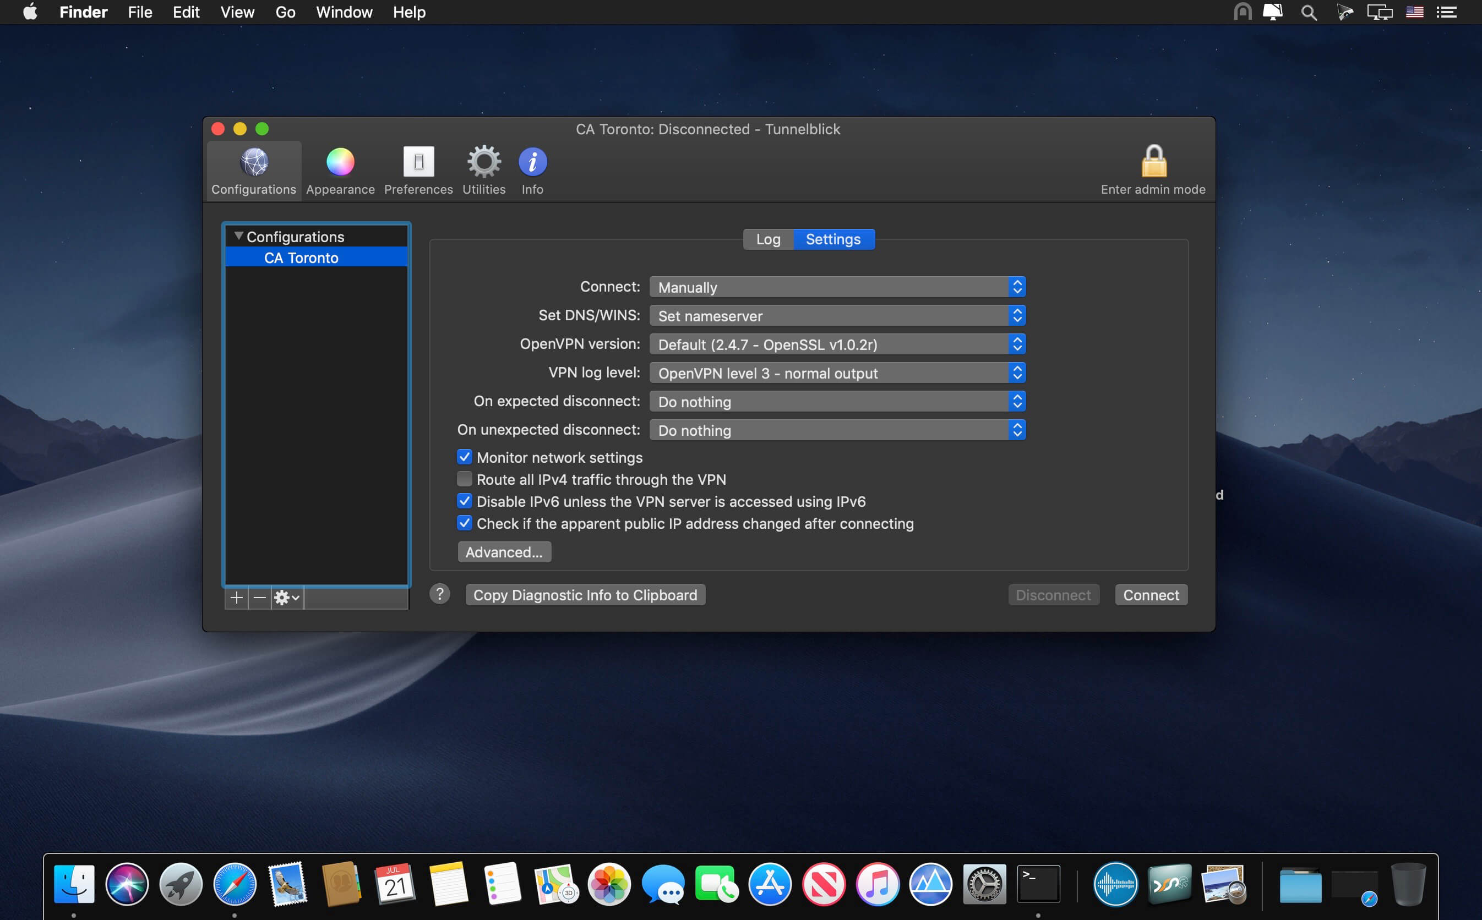Collapse the Configurations tree disclosure triangle
Screen dimensions: 1482x920
[238, 236]
